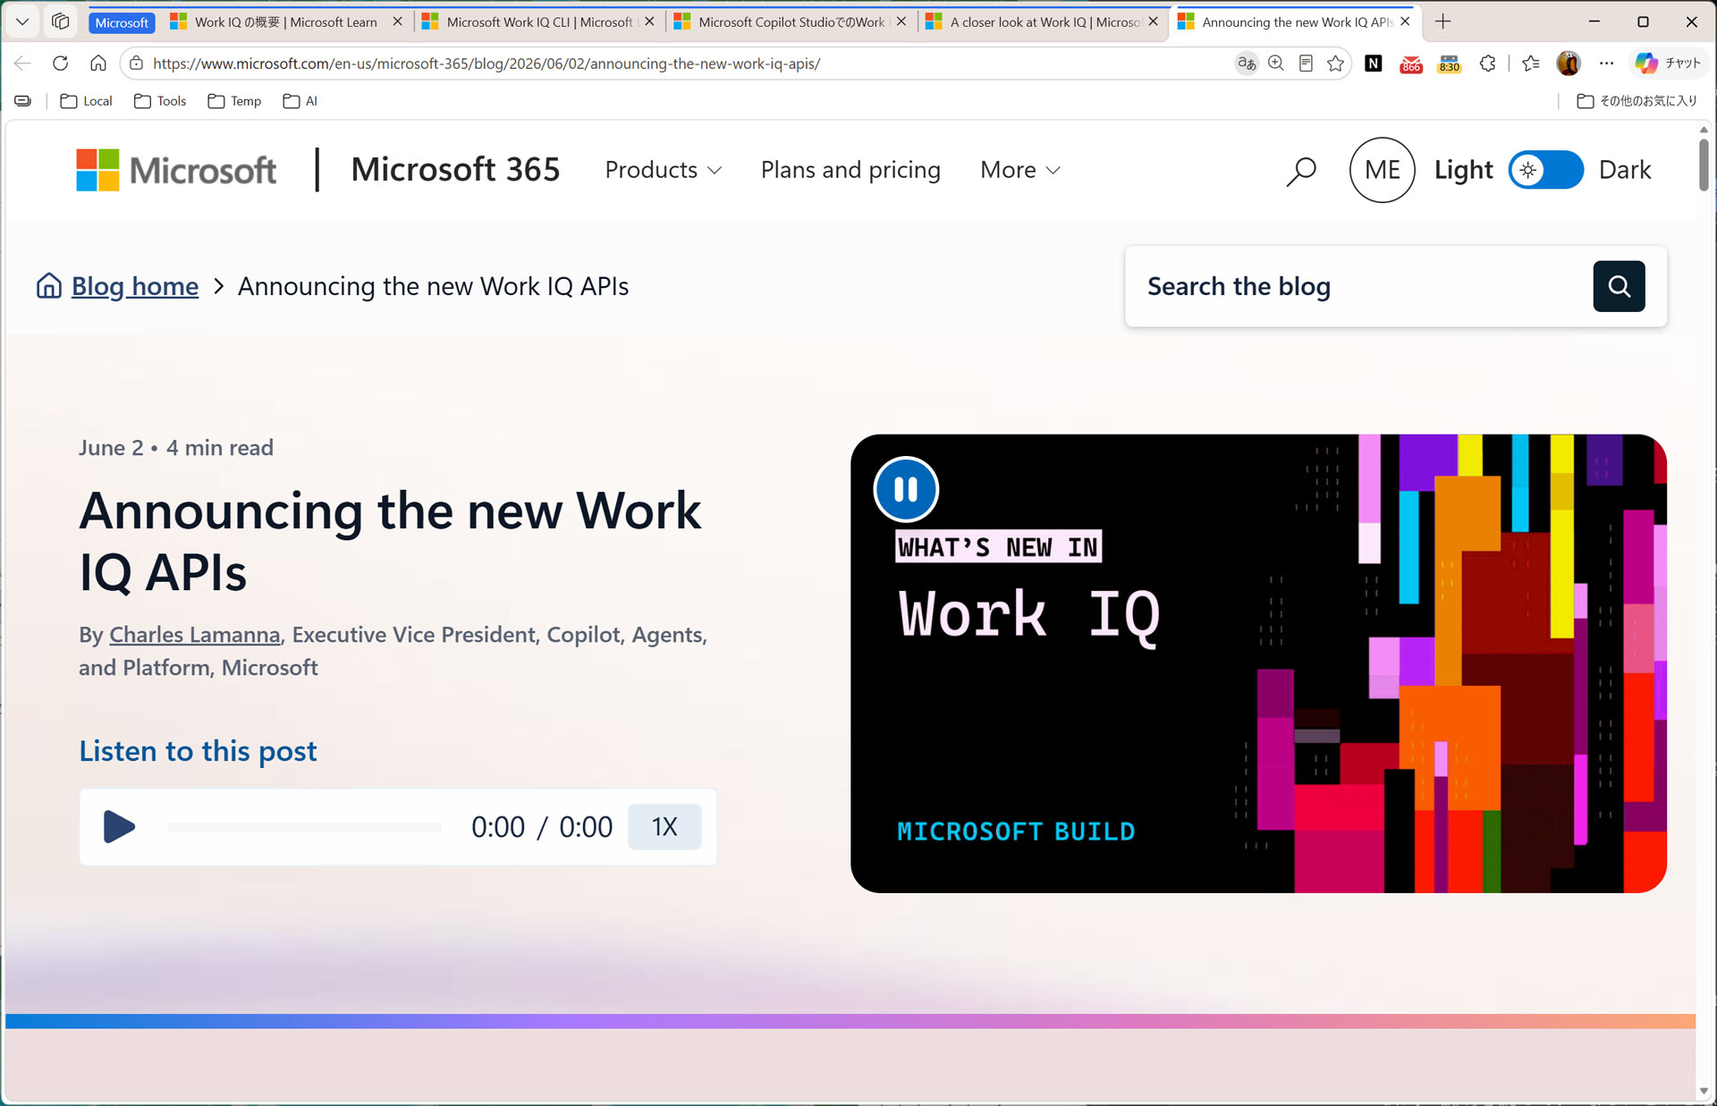Image resolution: width=1717 pixels, height=1106 pixels.
Task: Click the address bar URL
Action: tap(486, 63)
